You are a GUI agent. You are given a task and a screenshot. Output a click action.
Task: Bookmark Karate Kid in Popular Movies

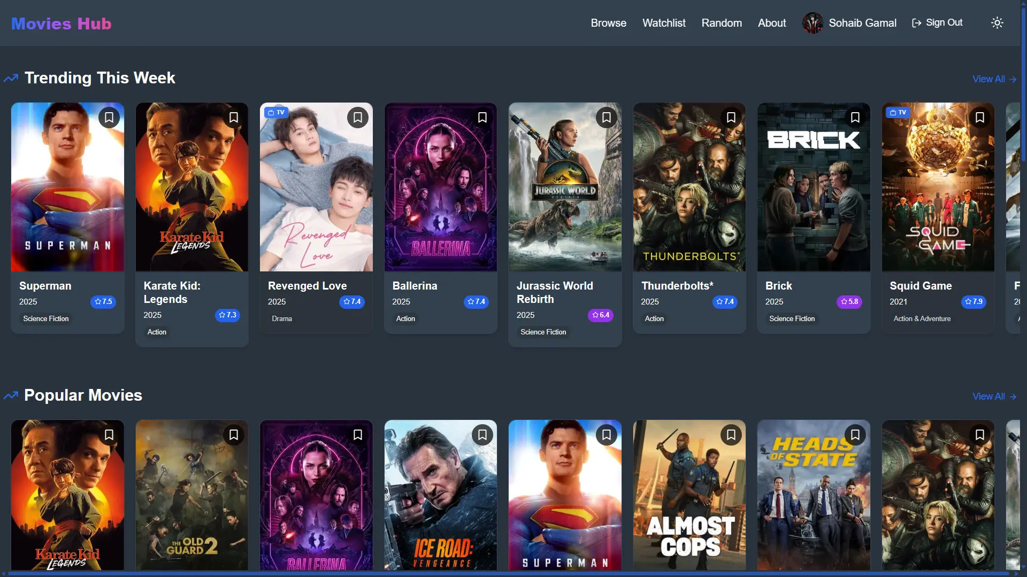(109, 435)
